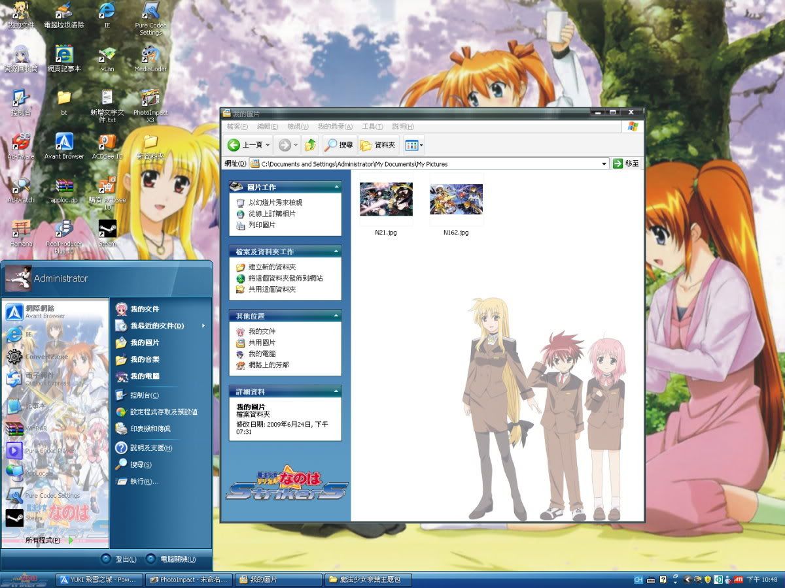
Task: Collapse the 檔案及資料夾工作 pane
Action: click(x=337, y=252)
